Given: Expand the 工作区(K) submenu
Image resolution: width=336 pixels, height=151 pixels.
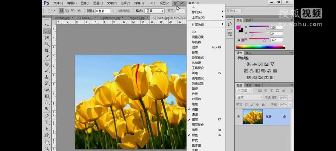Looking at the screenshot, I should click(206, 17).
